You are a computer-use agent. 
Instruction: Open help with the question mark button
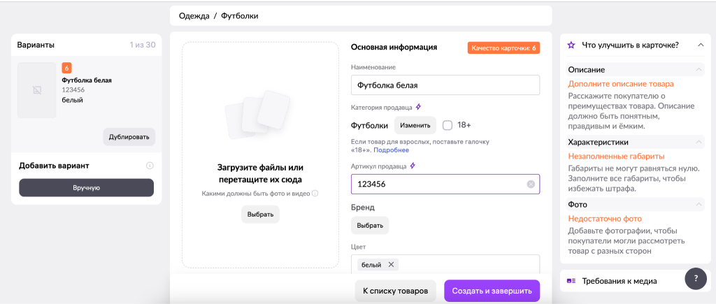[x=696, y=278]
